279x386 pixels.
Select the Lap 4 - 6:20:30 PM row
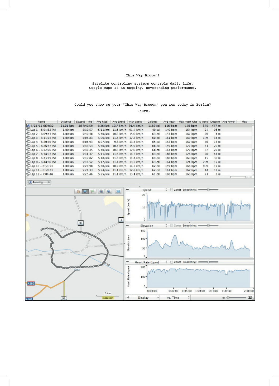click(139, 142)
